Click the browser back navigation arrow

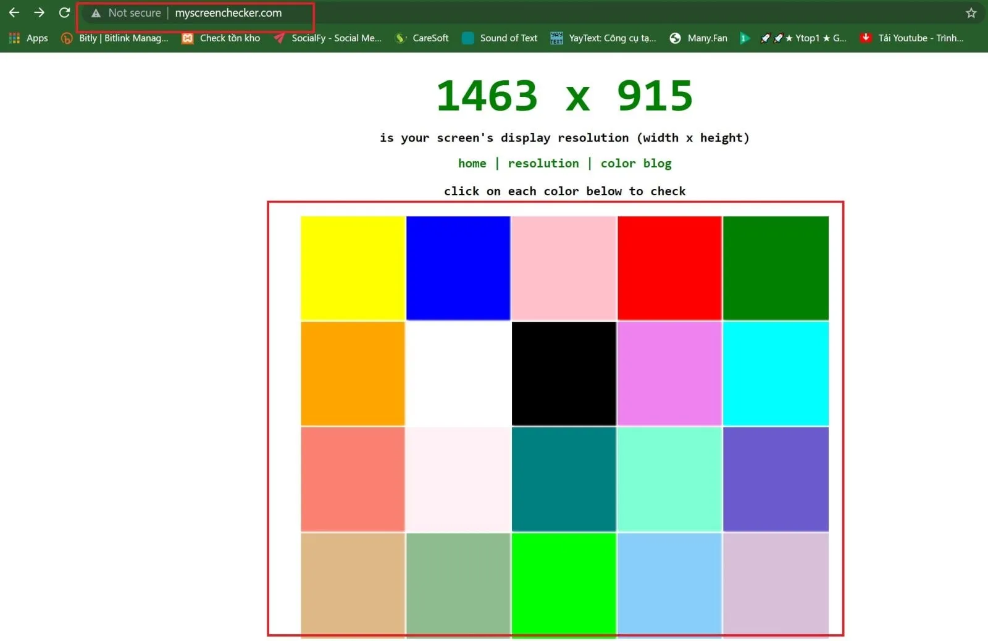coord(14,12)
